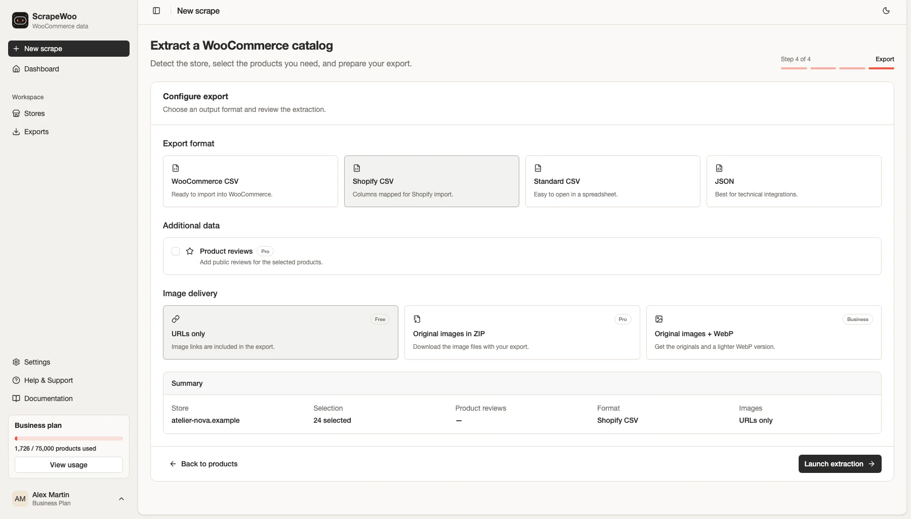The width and height of the screenshot is (911, 519).
Task: Click the Exports download icon
Action: (x=16, y=132)
